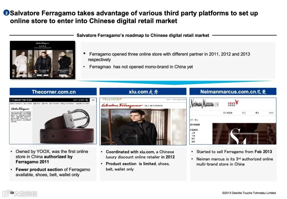Open 设计师品牌 menu in Neiman Marcus screenshot
Viewport: 287px width, 199px height.
(227, 113)
